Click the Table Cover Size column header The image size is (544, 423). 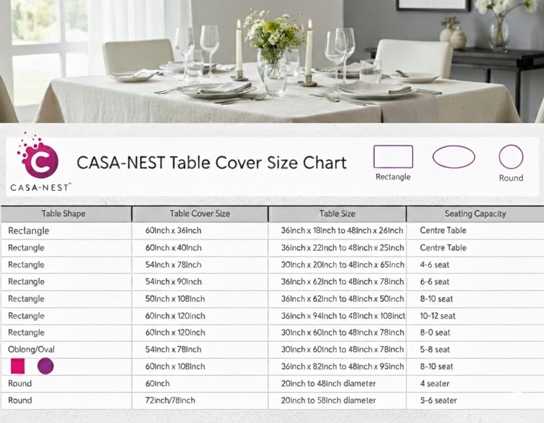click(200, 214)
